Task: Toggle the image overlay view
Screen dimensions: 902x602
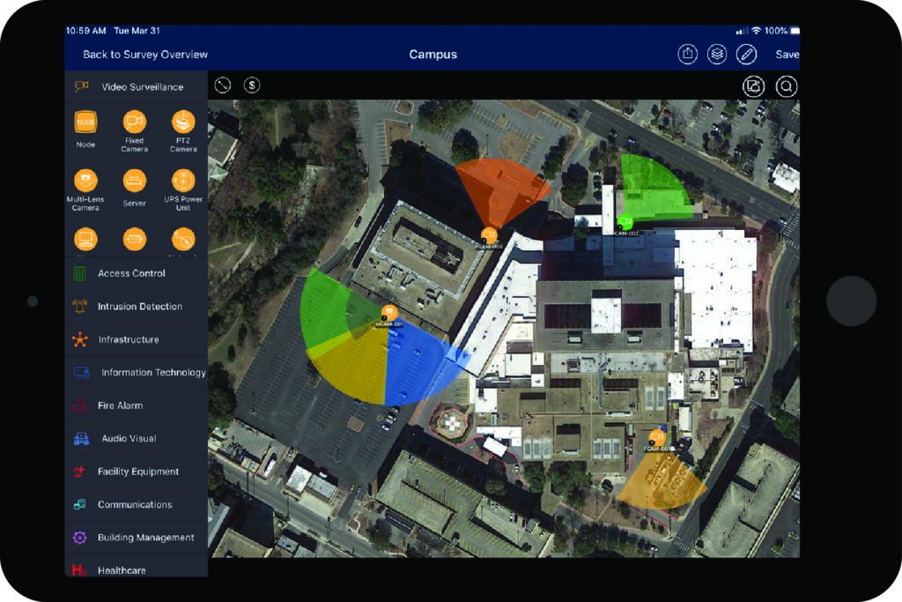Action: coord(753,85)
